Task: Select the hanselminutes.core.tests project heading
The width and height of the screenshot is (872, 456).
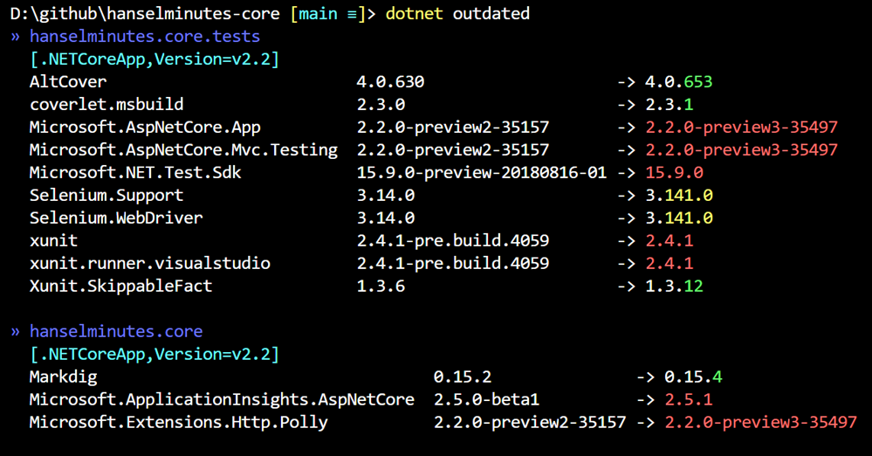Action: (x=145, y=36)
